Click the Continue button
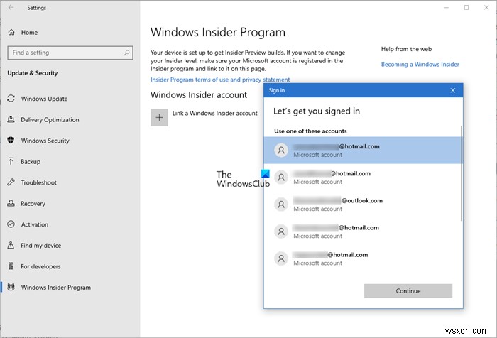This screenshot has height=338, width=497. (408, 290)
